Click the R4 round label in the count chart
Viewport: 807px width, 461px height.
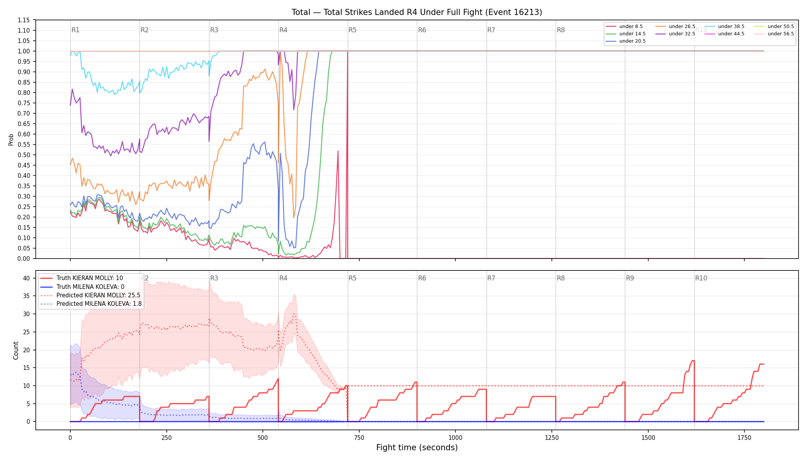pyautogui.click(x=283, y=278)
